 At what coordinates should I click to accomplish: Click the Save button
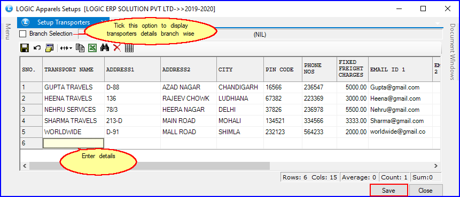(x=388, y=190)
